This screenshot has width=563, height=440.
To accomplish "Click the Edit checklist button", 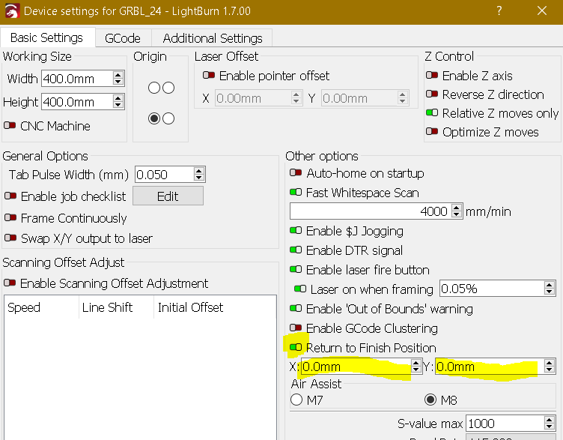I will [168, 196].
